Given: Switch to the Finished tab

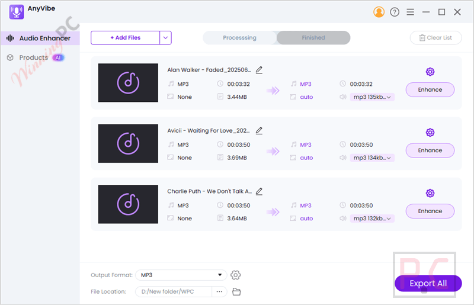Looking at the screenshot, I should [x=313, y=38].
